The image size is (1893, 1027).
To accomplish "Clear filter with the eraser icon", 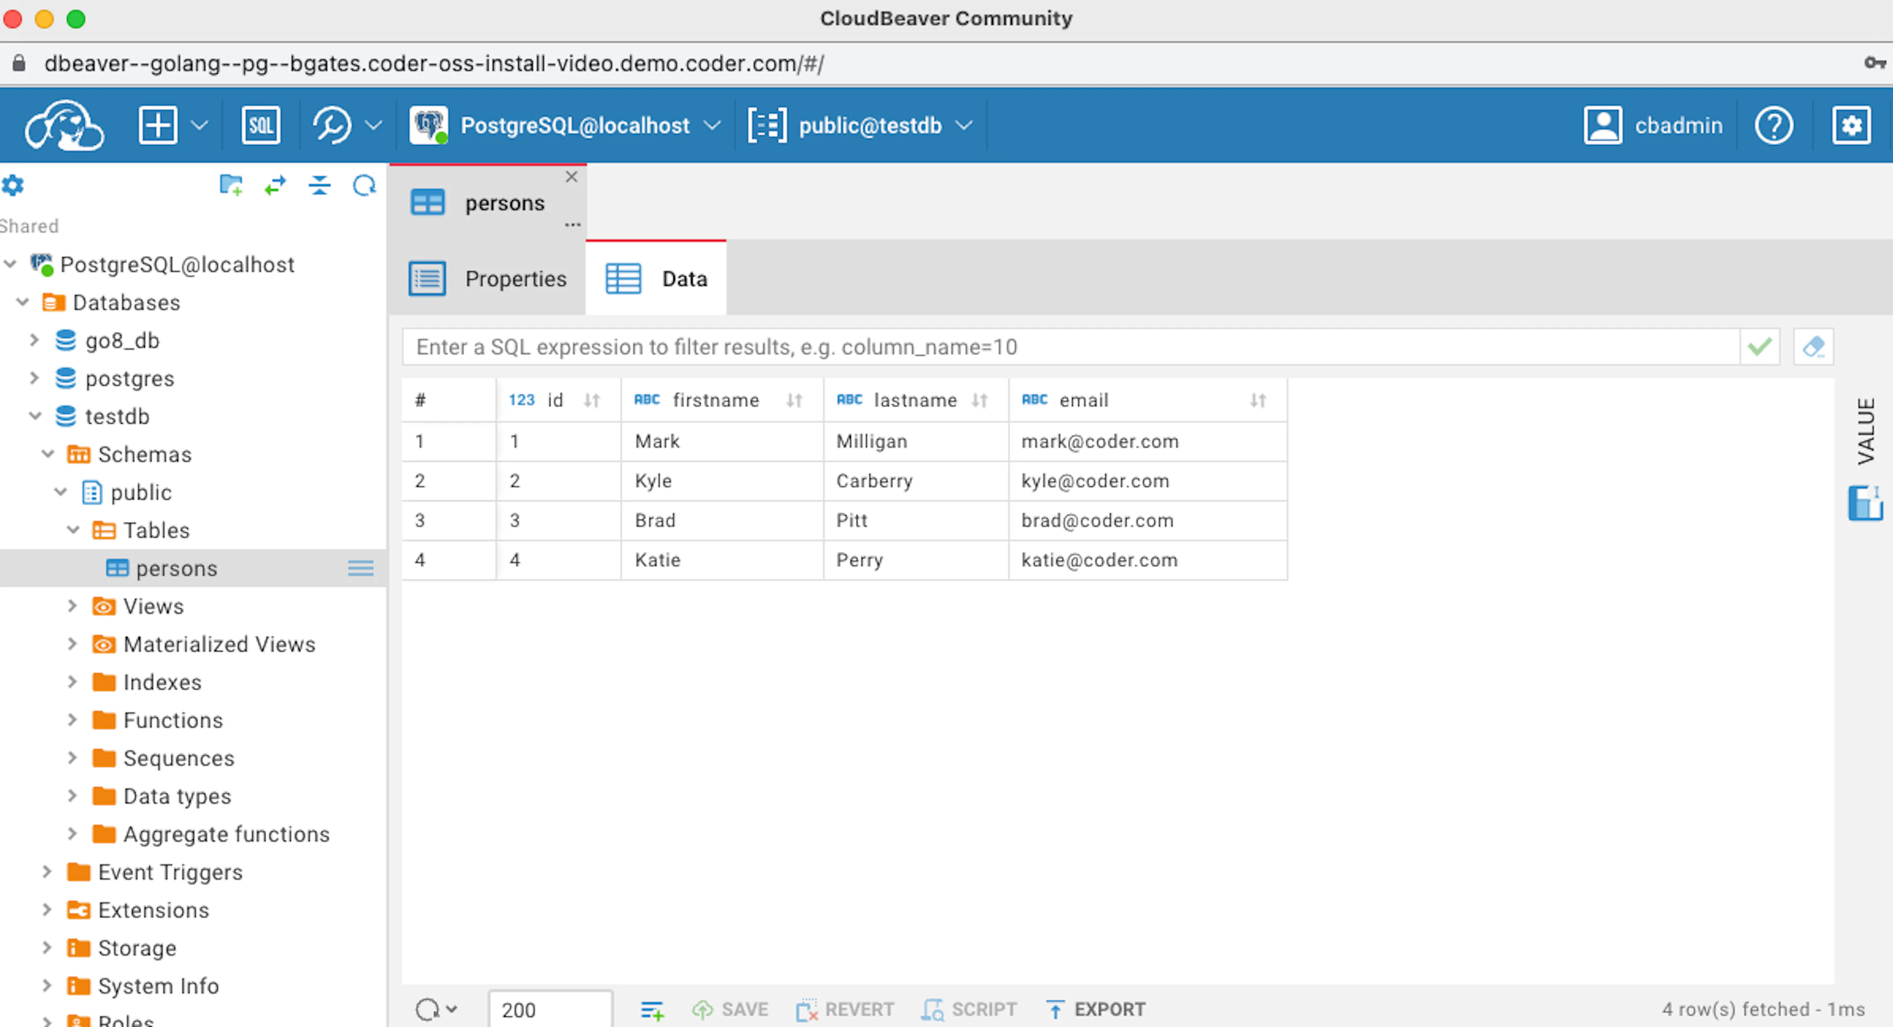I will pos(1813,347).
